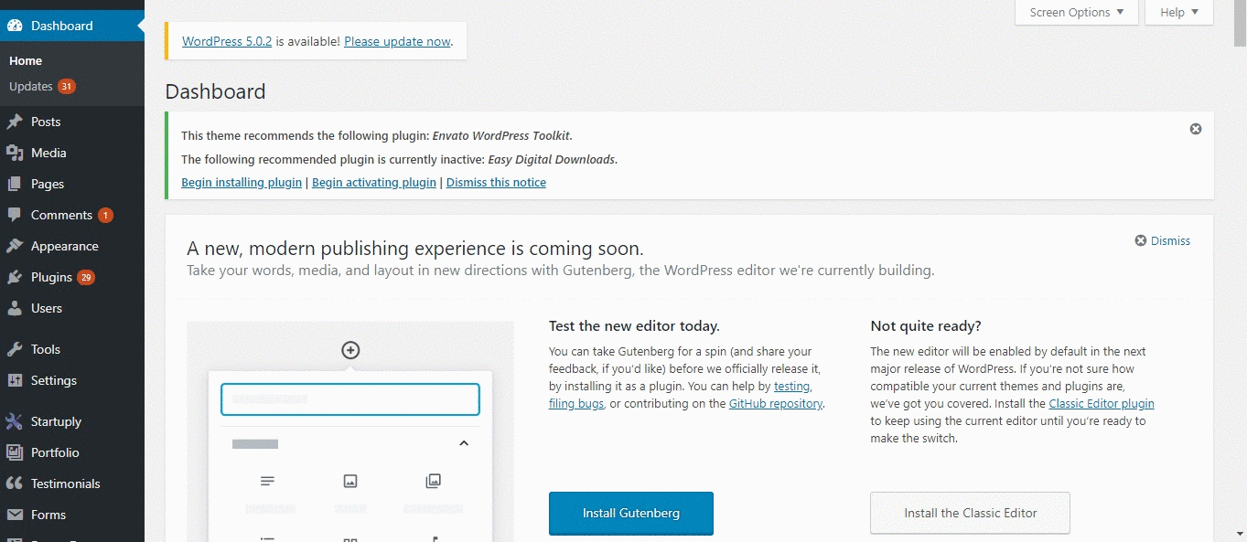Click the Startuply menu icon
The image size is (1247, 542).
click(x=15, y=421)
